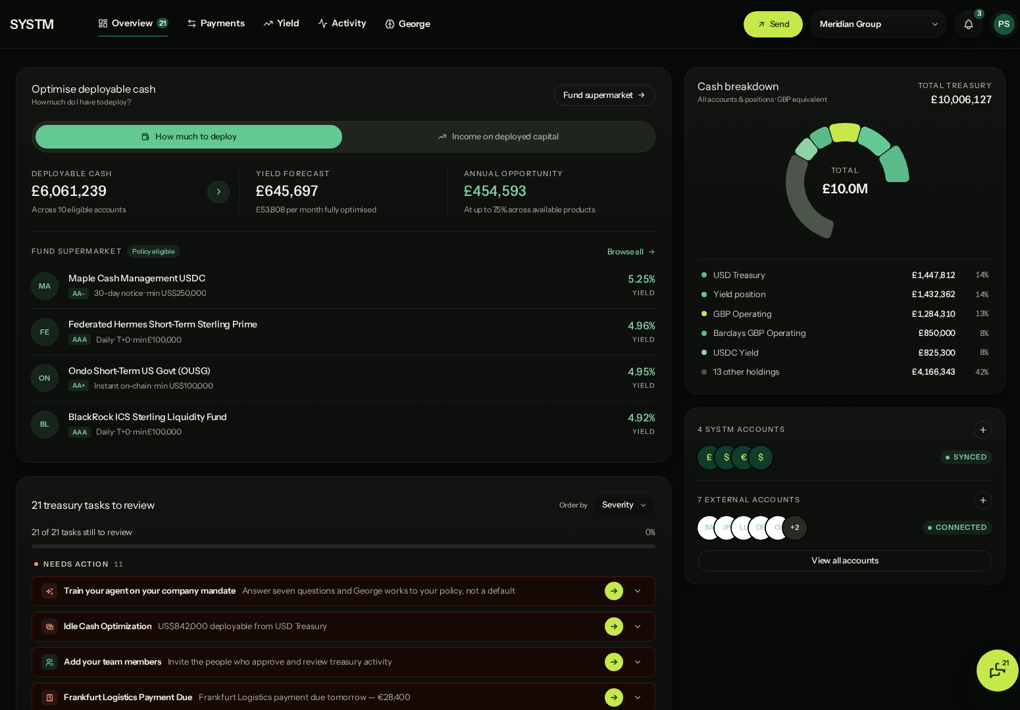The image size is (1020, 710).
Task: Add a new external account with plus
Action: (x=982, y=500)
